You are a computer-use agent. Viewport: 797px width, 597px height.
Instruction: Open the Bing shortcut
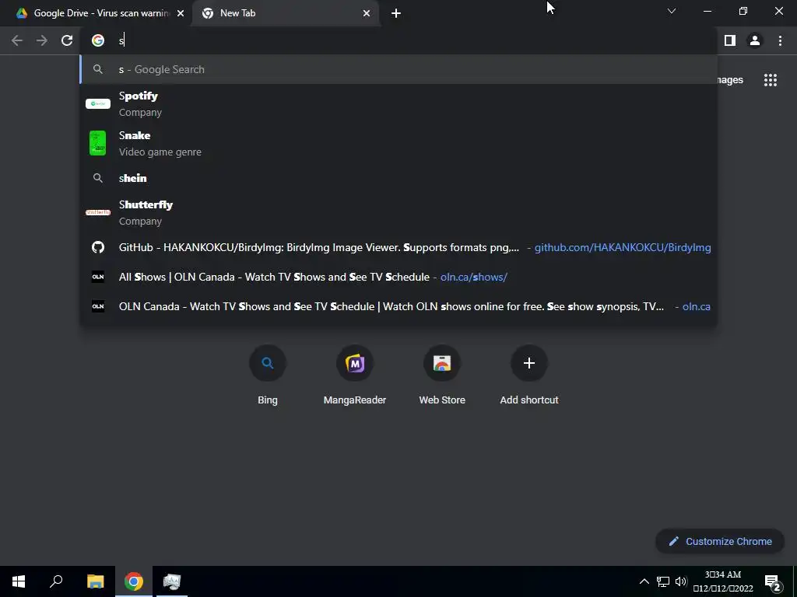268,375
